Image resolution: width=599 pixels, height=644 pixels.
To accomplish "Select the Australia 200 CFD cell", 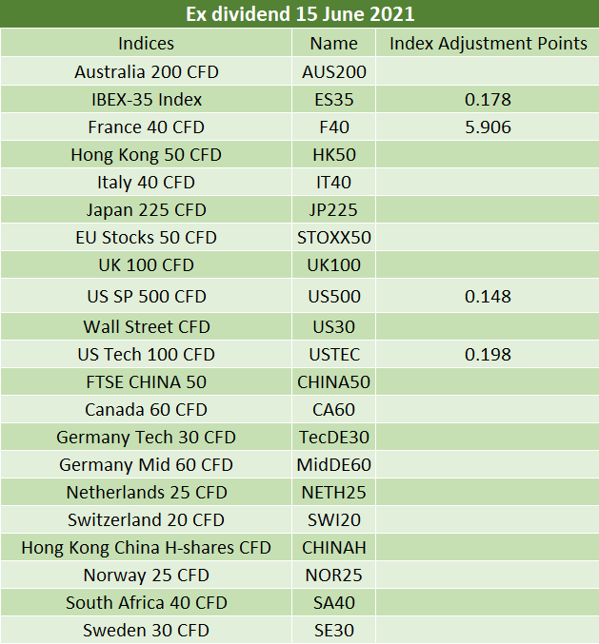I will (x=146, y=72).
